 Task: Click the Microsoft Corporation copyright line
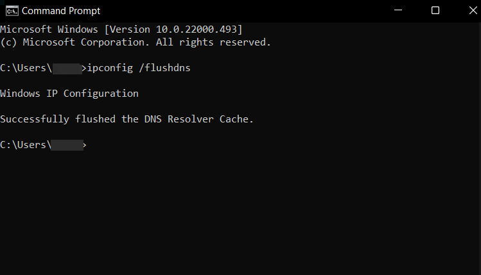tap(135, 42)
